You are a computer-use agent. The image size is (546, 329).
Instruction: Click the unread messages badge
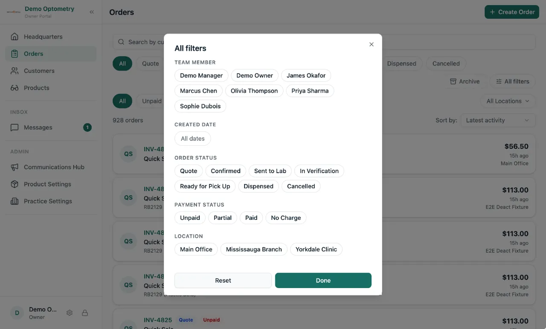87,127
